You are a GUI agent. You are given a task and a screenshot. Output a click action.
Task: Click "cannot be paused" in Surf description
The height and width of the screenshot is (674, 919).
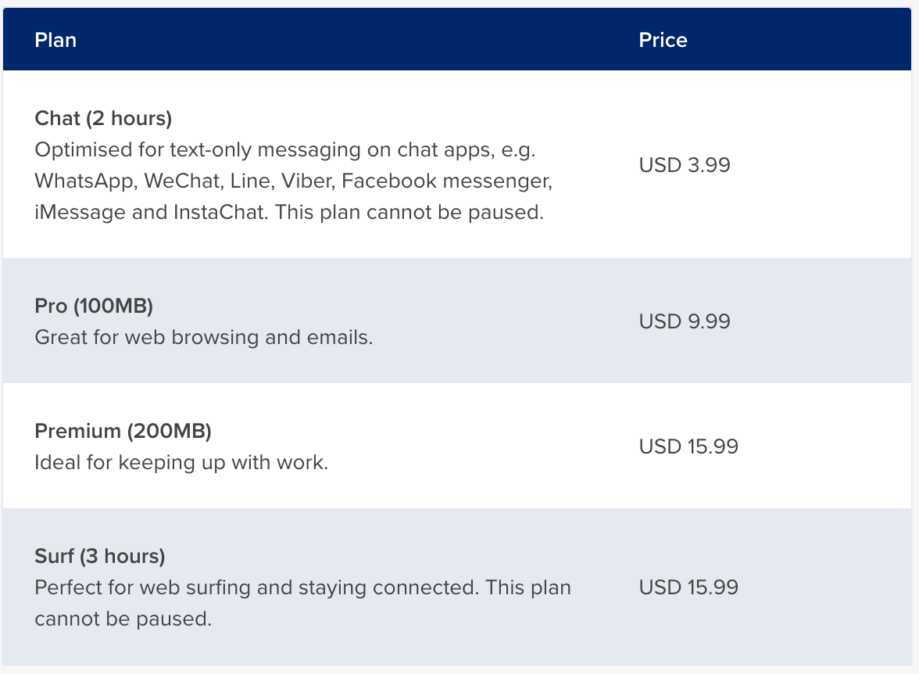(123, 619)
